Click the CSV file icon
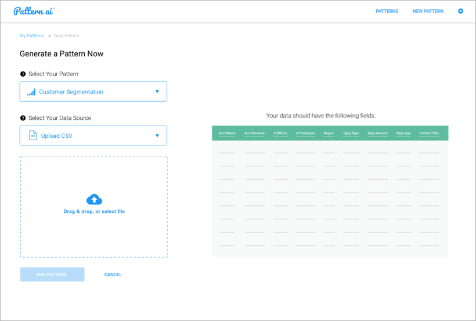 [33, 136]
